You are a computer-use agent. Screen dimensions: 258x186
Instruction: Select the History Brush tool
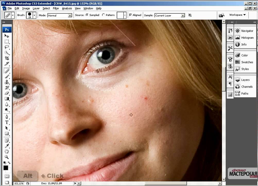tap(7, 88)
